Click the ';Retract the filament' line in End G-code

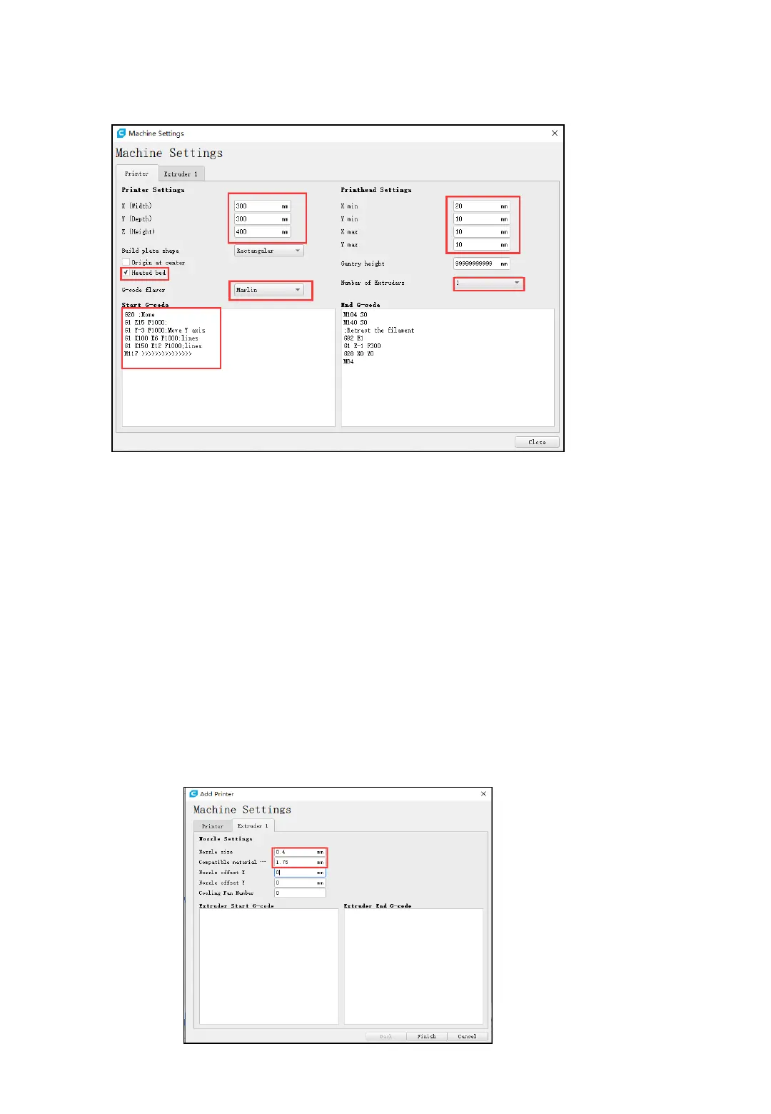pyautogui.click(x=379, y=331)
